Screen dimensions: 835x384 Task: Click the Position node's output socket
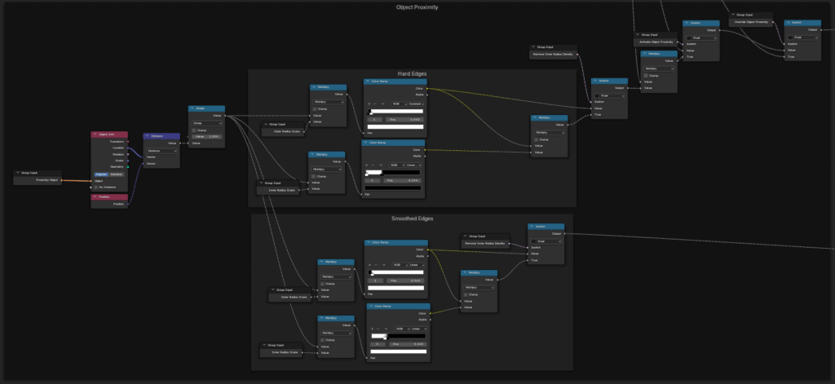pos(129,204)
